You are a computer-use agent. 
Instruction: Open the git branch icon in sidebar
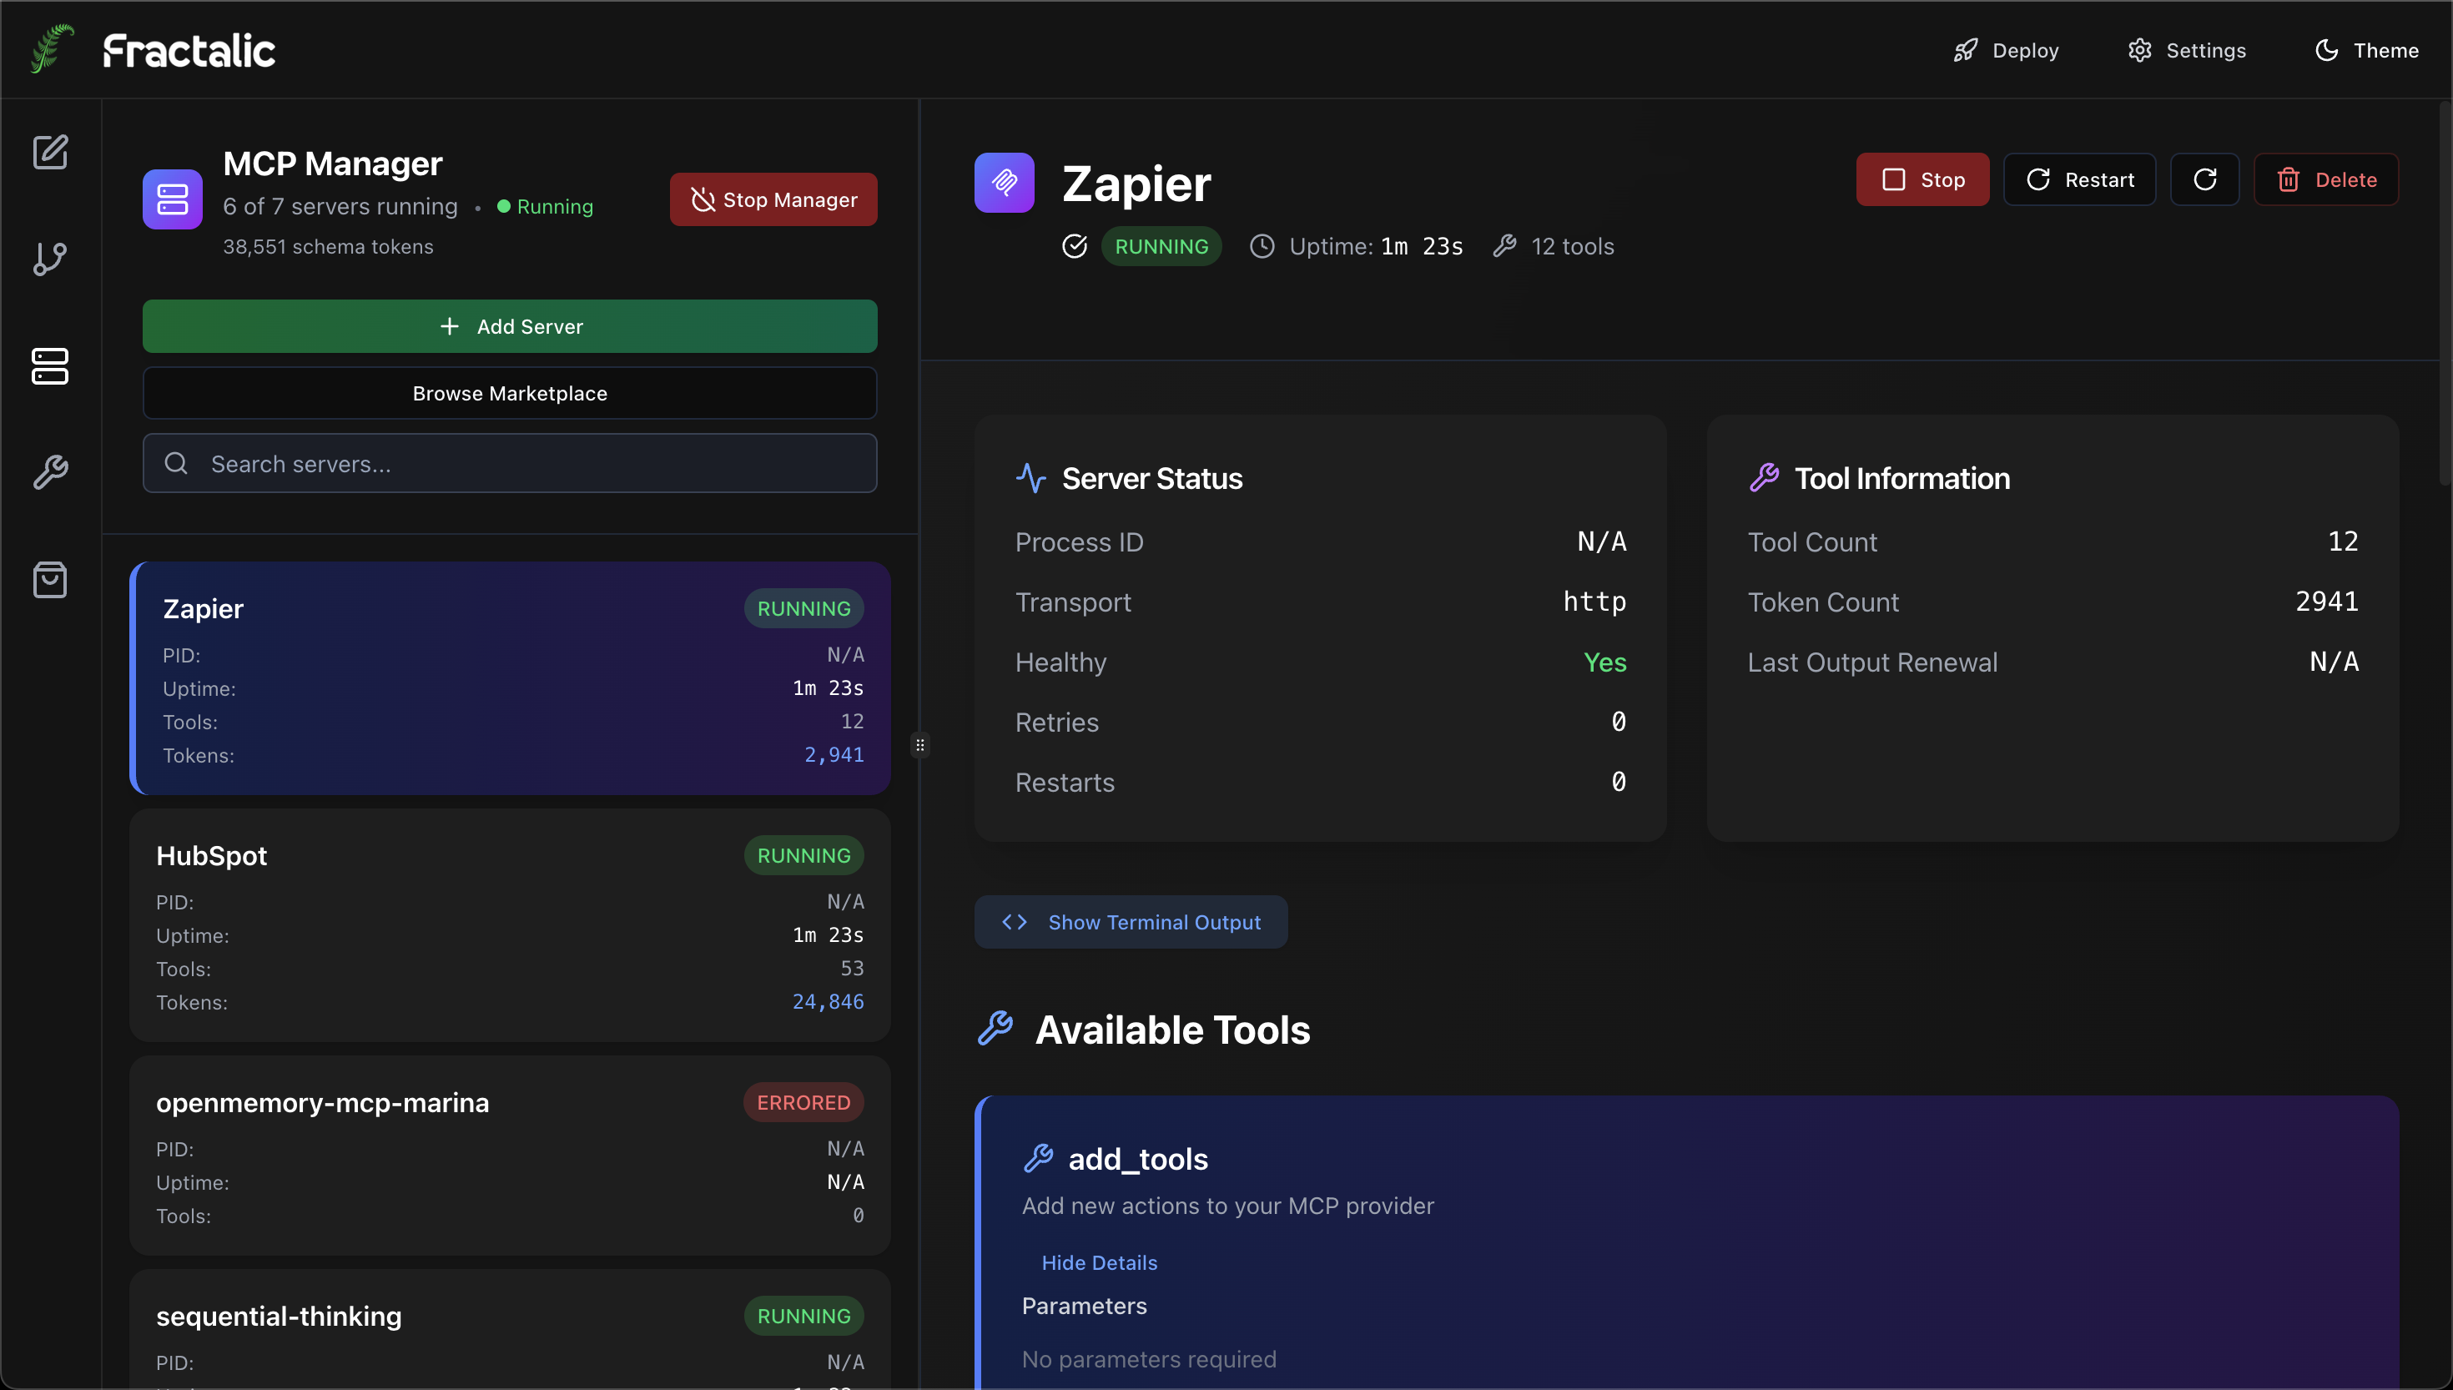tap(51, 259)
